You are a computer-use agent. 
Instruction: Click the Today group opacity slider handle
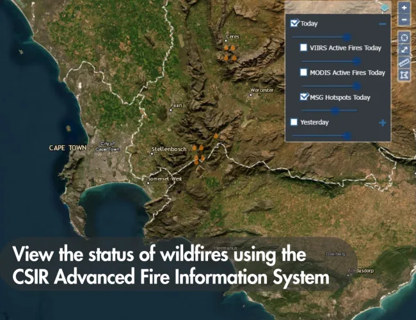pyautogui.click(x=347, y=37)
